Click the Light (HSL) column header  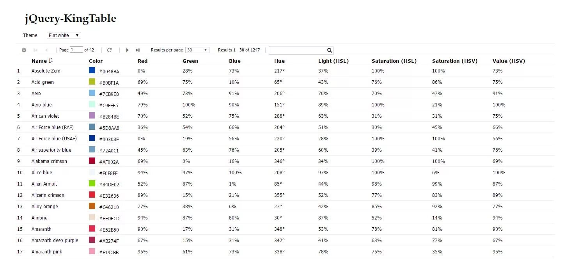[333, 61]
